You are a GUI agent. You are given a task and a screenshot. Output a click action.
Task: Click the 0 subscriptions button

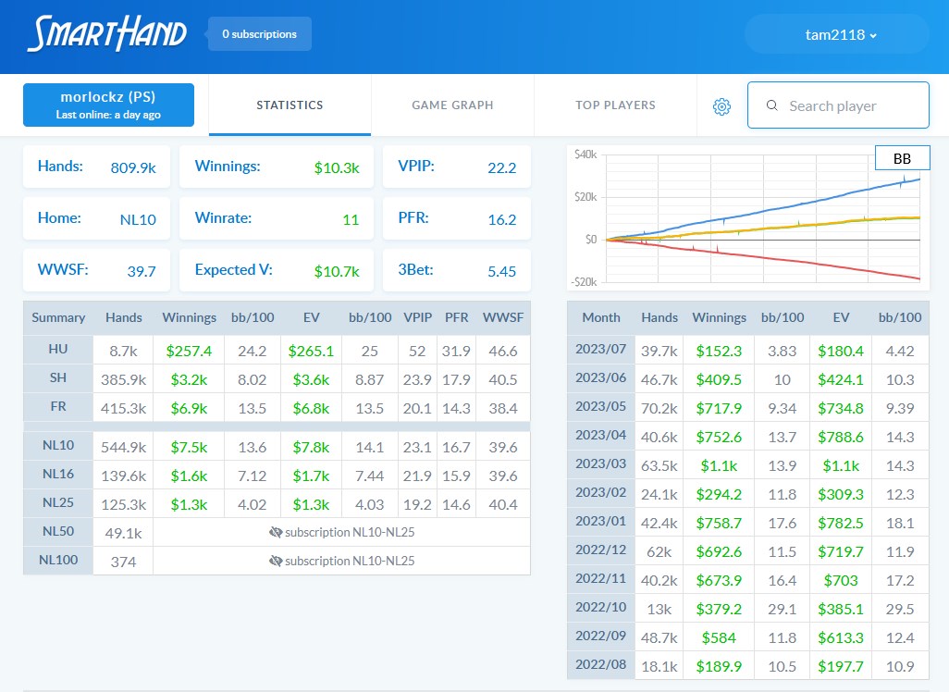tap(259, 34)
